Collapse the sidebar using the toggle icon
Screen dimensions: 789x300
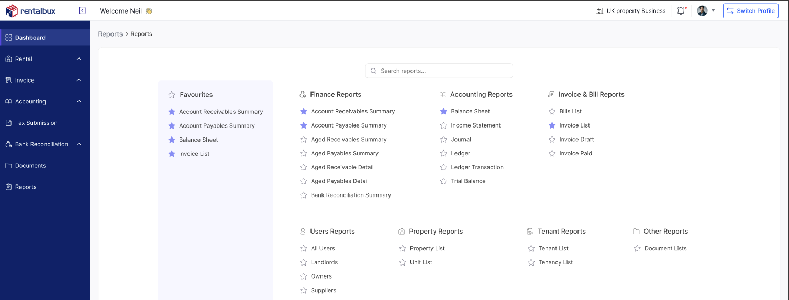82,10
